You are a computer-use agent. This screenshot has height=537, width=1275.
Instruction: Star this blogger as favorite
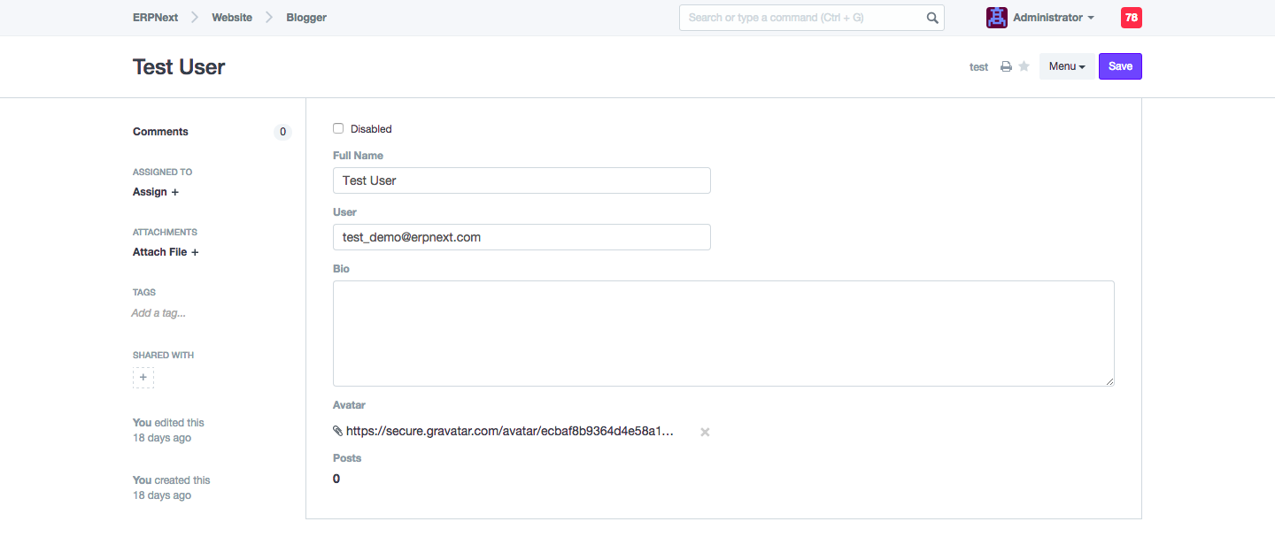tap(1024, 66)
